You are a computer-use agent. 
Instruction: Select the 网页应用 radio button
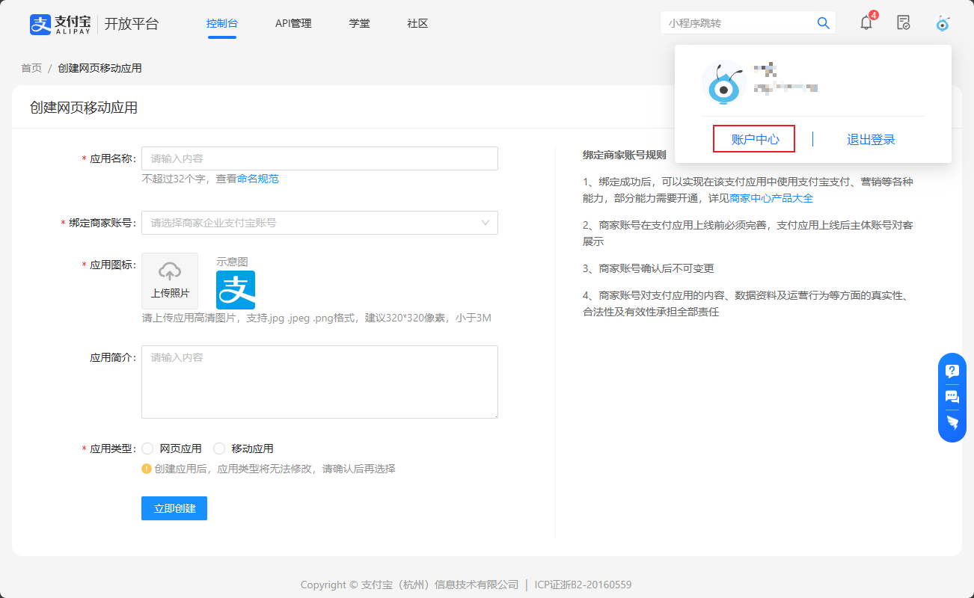click(x=148, y=449)
